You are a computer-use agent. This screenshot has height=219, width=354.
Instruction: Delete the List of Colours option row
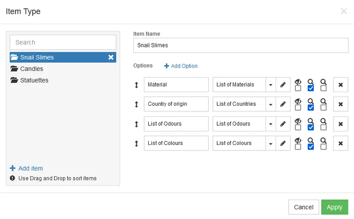[341, 143]
